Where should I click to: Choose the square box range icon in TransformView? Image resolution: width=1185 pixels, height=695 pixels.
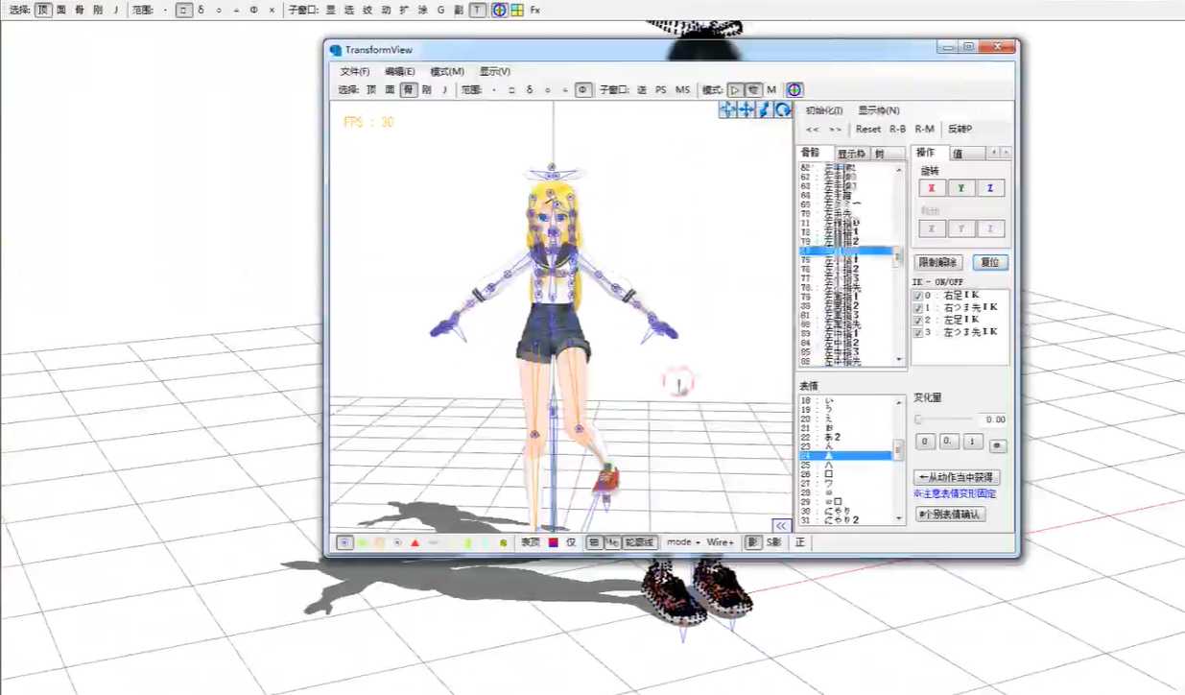(x=511, y=90)
